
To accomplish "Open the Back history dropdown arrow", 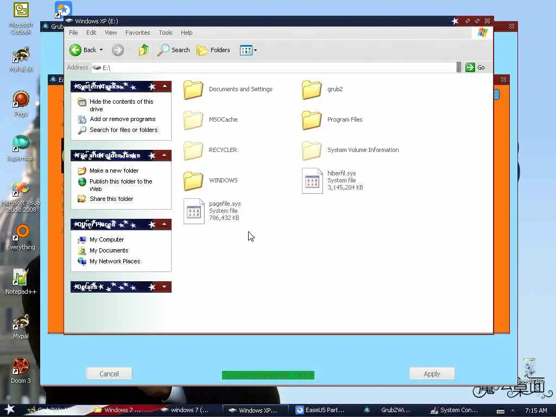I will [x=101, y=50].
